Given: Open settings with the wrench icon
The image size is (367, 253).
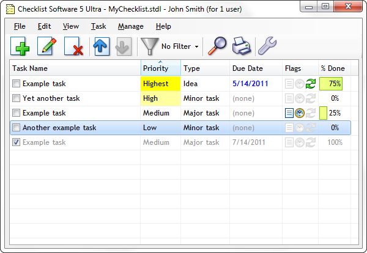Looking at the screenshot, I should click(x=267, y=46).
